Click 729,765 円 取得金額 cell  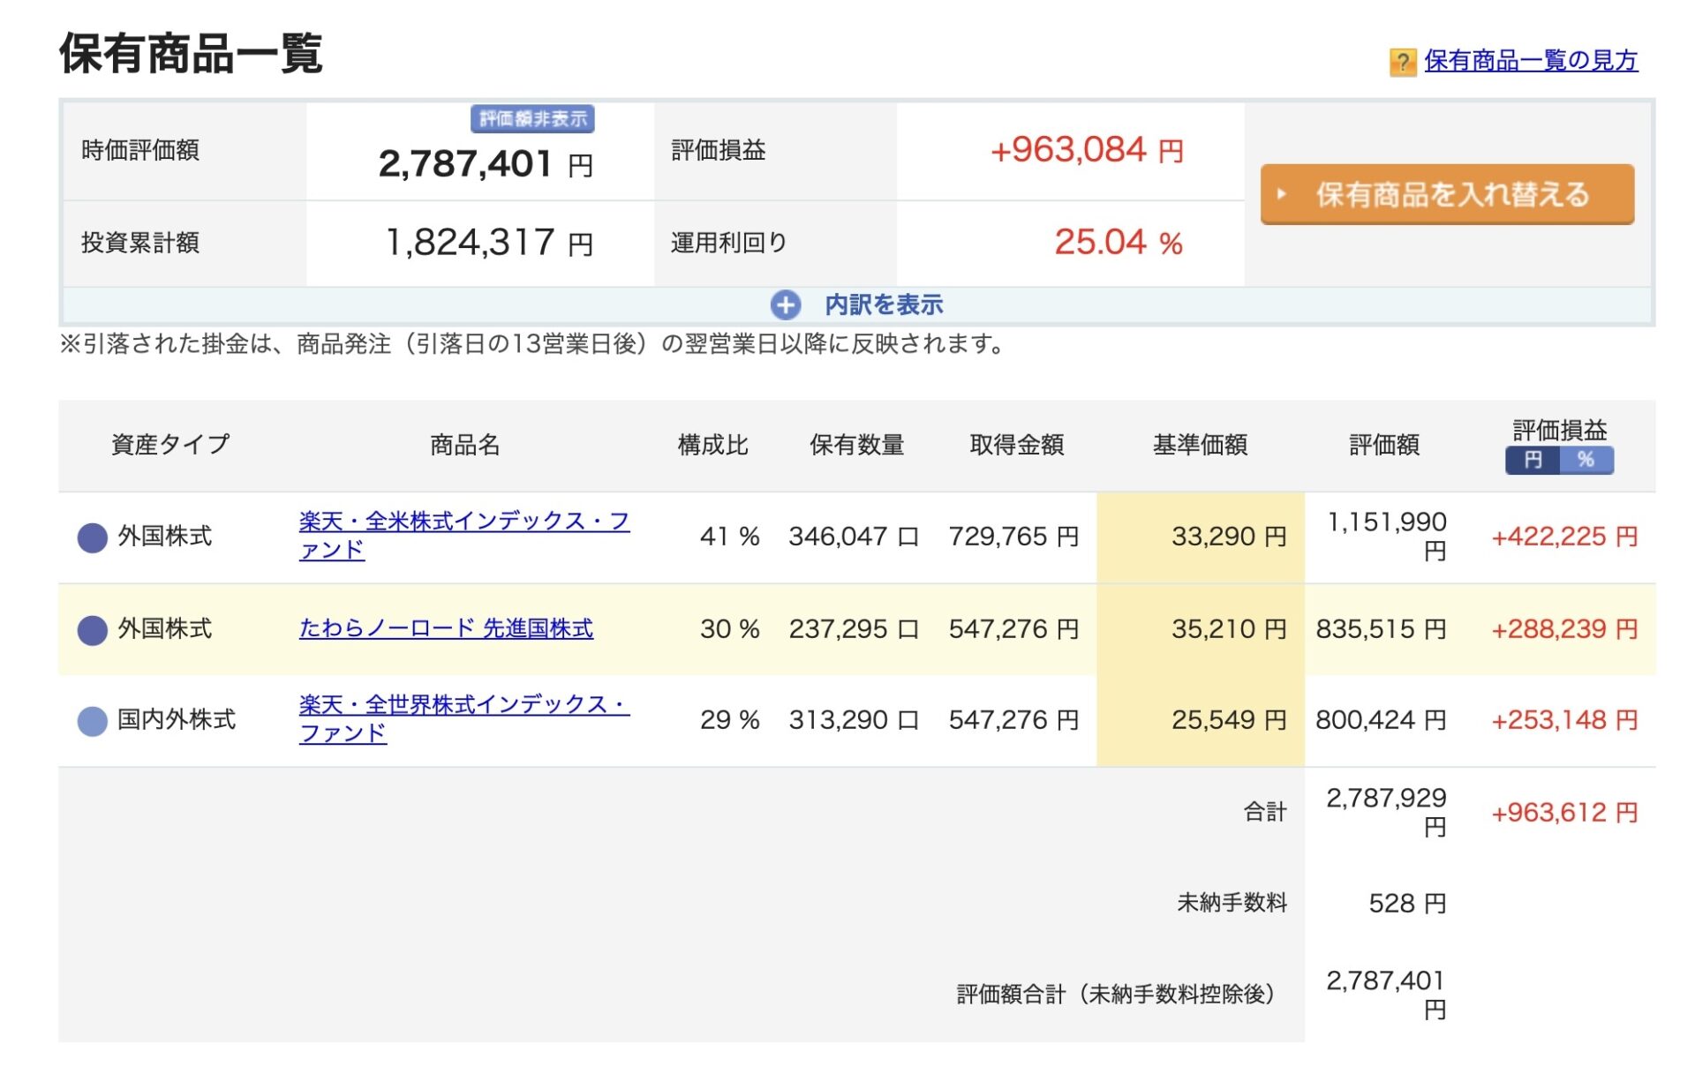pyautogui.click(x=1013, y=537)
